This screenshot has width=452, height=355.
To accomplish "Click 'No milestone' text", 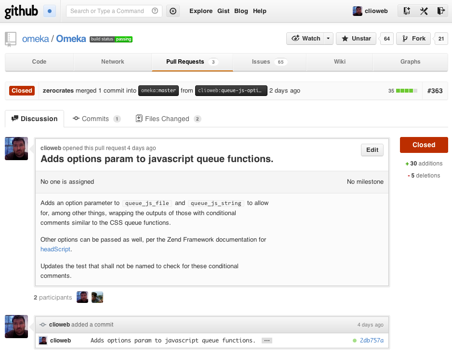I will (x=365, y=182).
